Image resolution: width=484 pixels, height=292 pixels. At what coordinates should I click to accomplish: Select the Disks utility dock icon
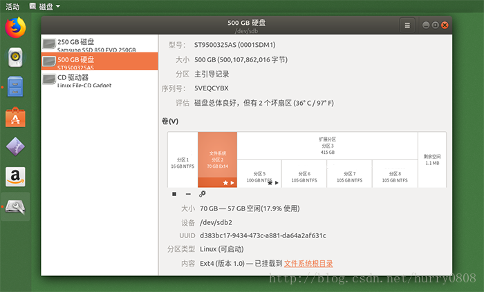click(x=15, y=206)
